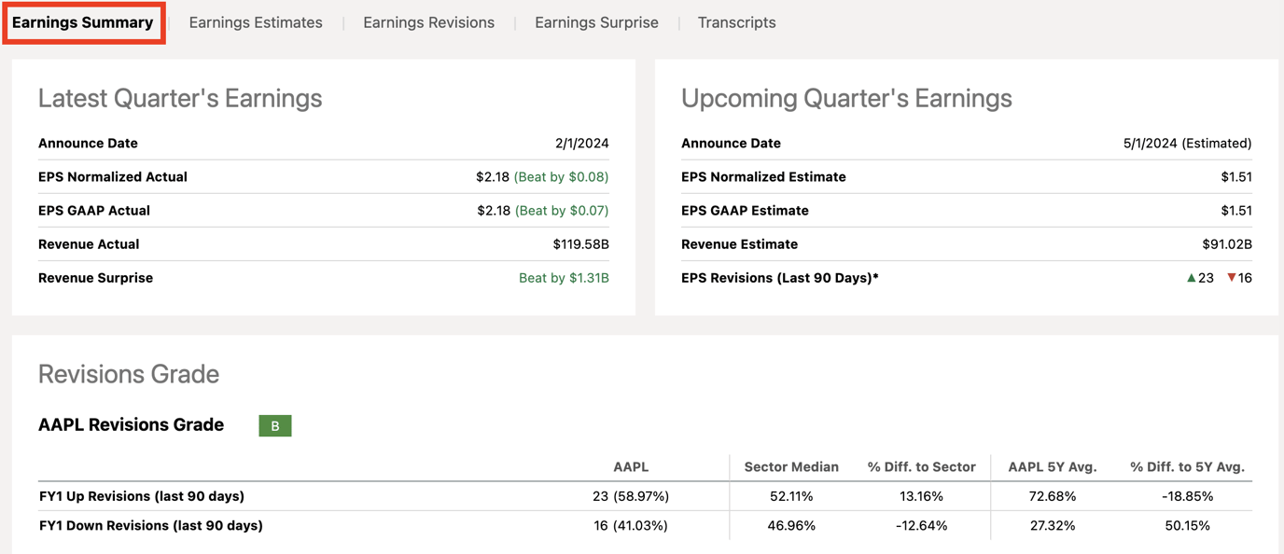Click the % Diff. to Sector column header
1284x554 pixels.
pyautogui.click(x=922, y=467)
